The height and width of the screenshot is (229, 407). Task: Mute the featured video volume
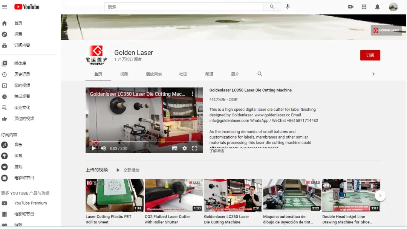(104, 148)
